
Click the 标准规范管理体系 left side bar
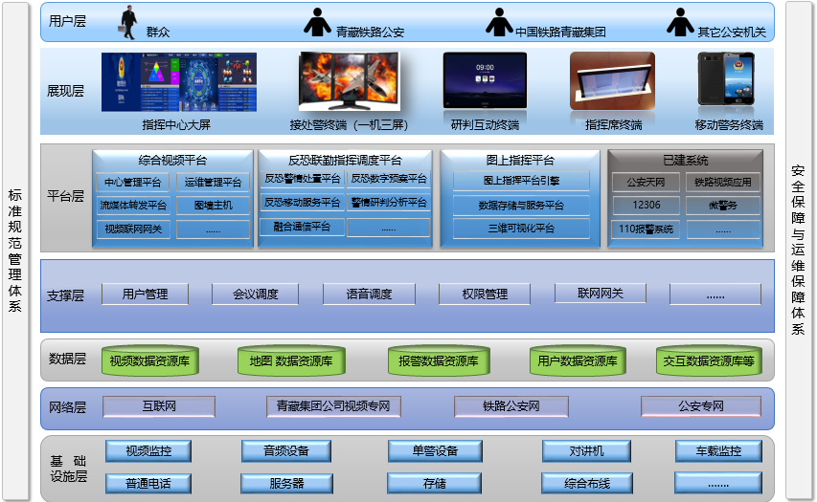(x=14, y=251)
